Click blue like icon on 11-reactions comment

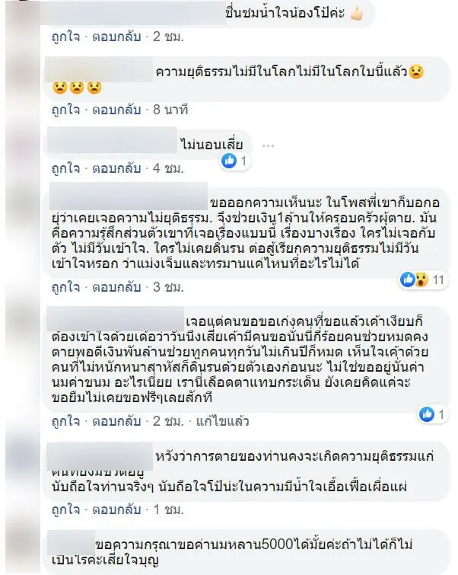408,280
